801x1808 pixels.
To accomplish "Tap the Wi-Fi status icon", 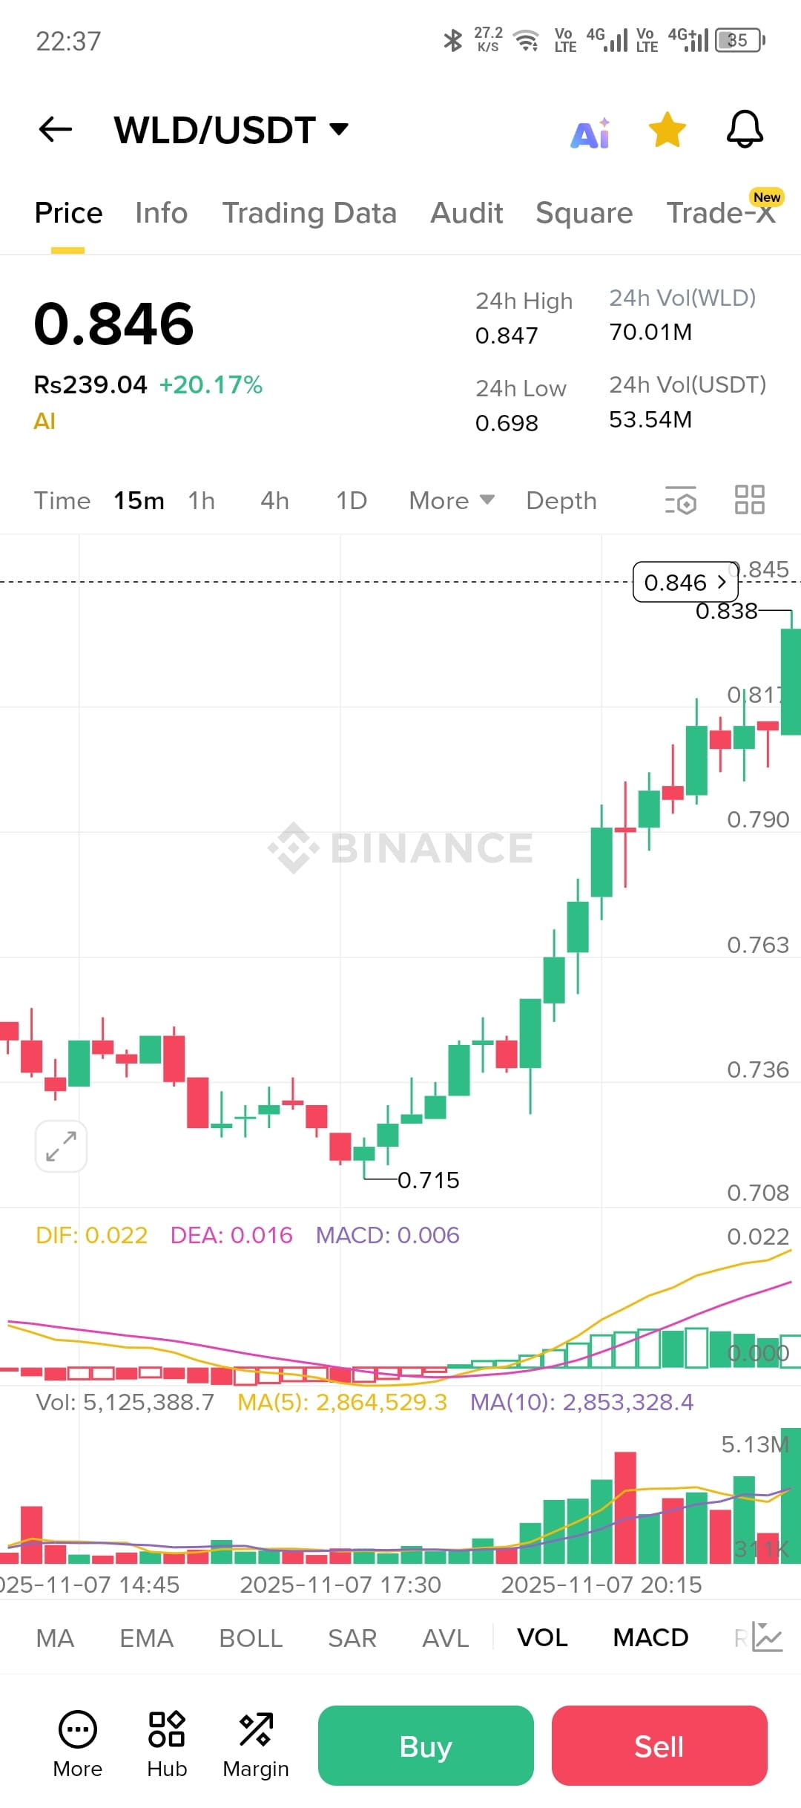I will click(527, 40).
